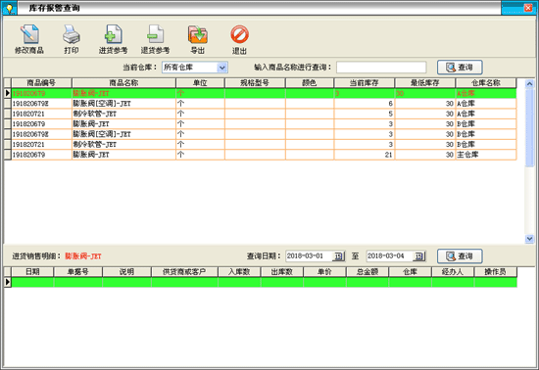Click the 经办人 column header

(x=453, y=272)
